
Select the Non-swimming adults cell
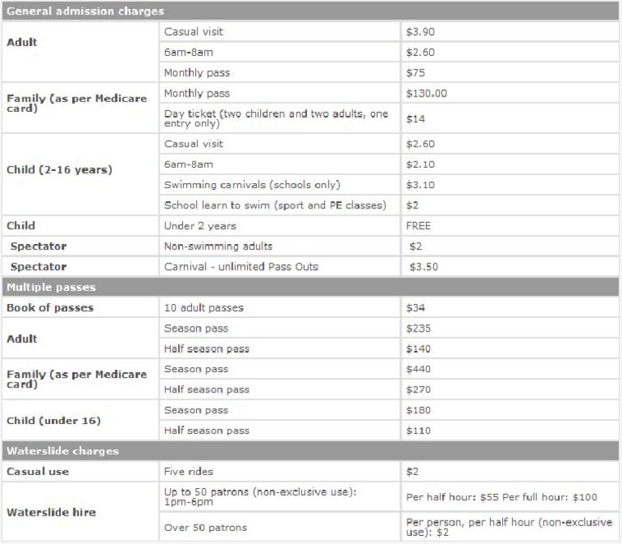218,246
